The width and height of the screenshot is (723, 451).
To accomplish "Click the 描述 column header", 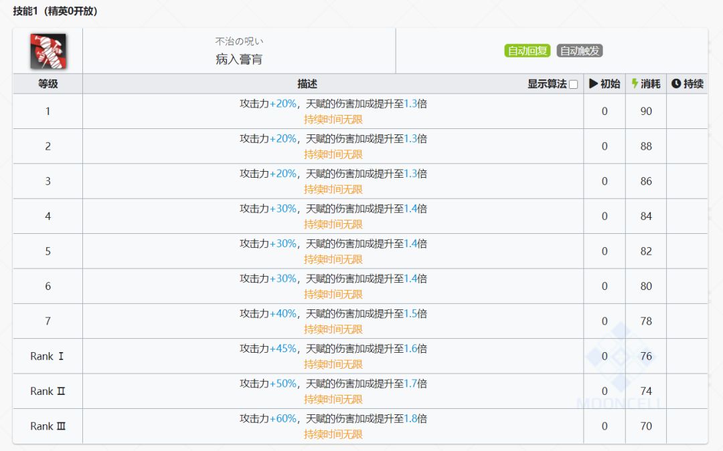I will point(307,84).
